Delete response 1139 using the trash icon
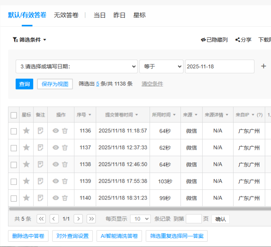The width and height of the screenshot is (271, 247). [65, 181]
